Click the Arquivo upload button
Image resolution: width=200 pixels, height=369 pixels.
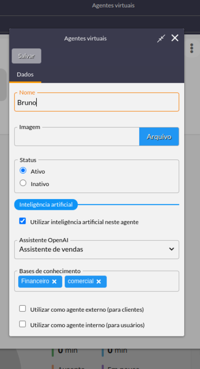159,137
